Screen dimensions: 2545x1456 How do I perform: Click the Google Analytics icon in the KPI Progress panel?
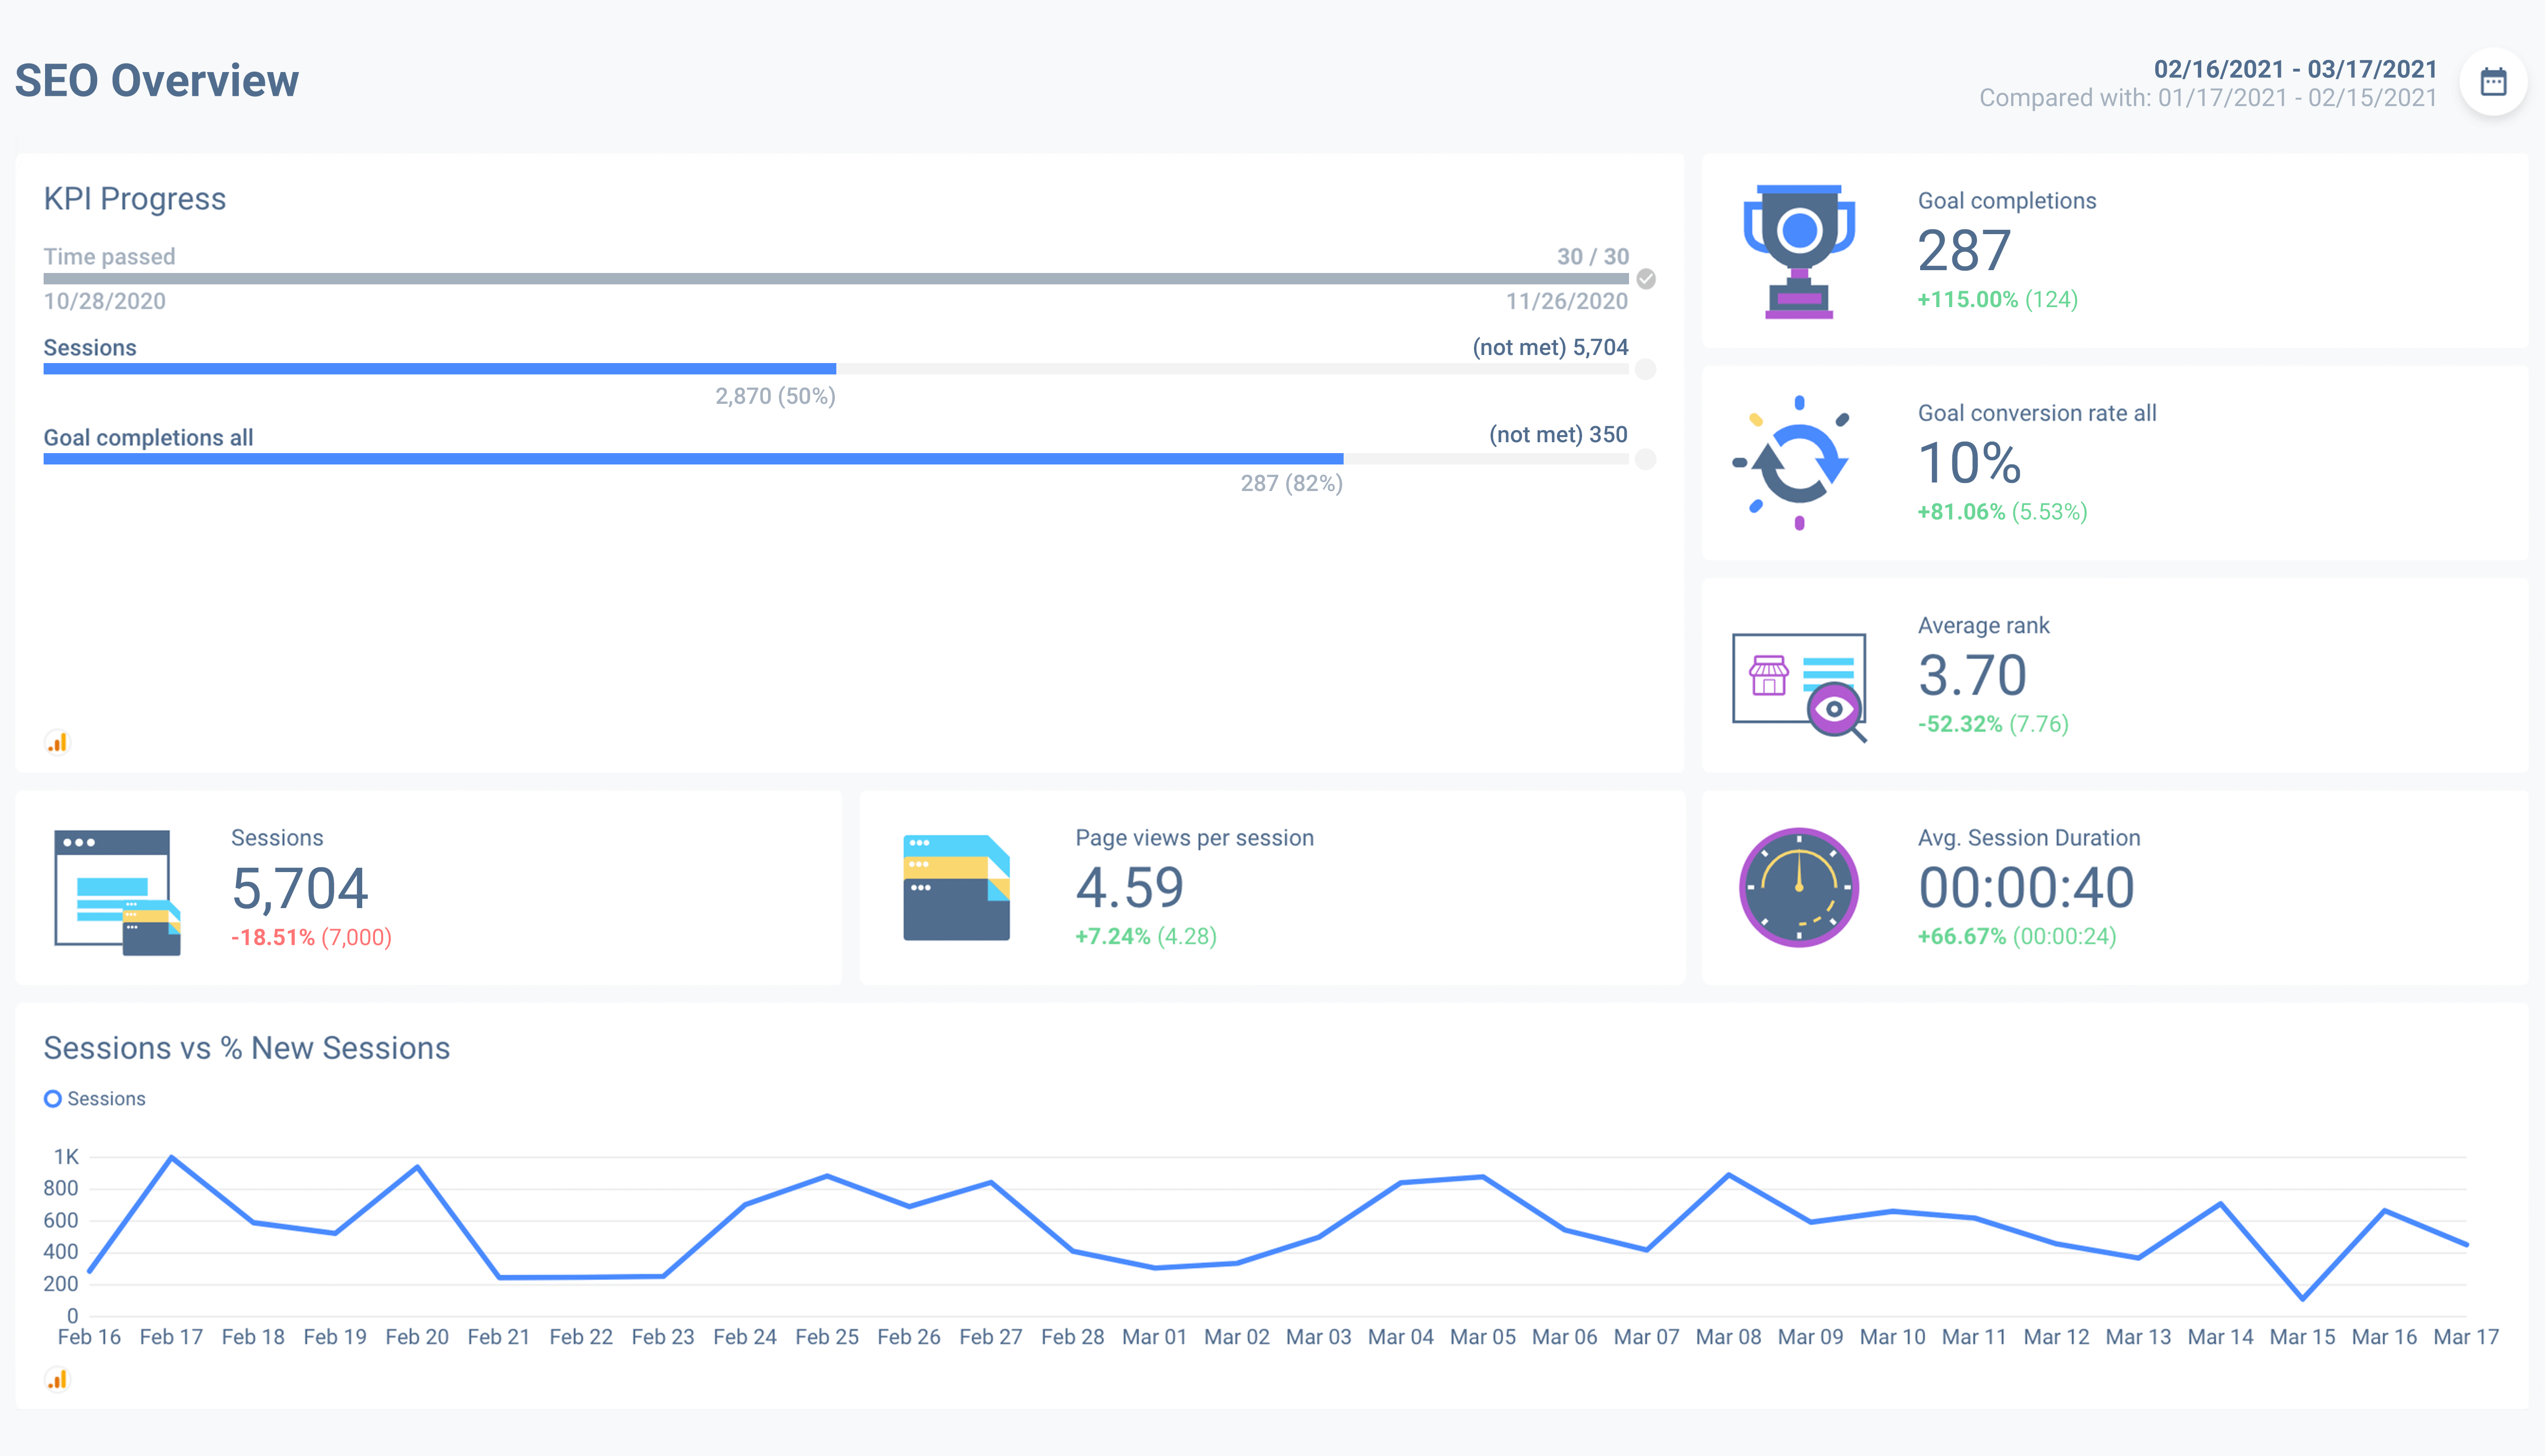pyautogui.click(x=58, y=743)
